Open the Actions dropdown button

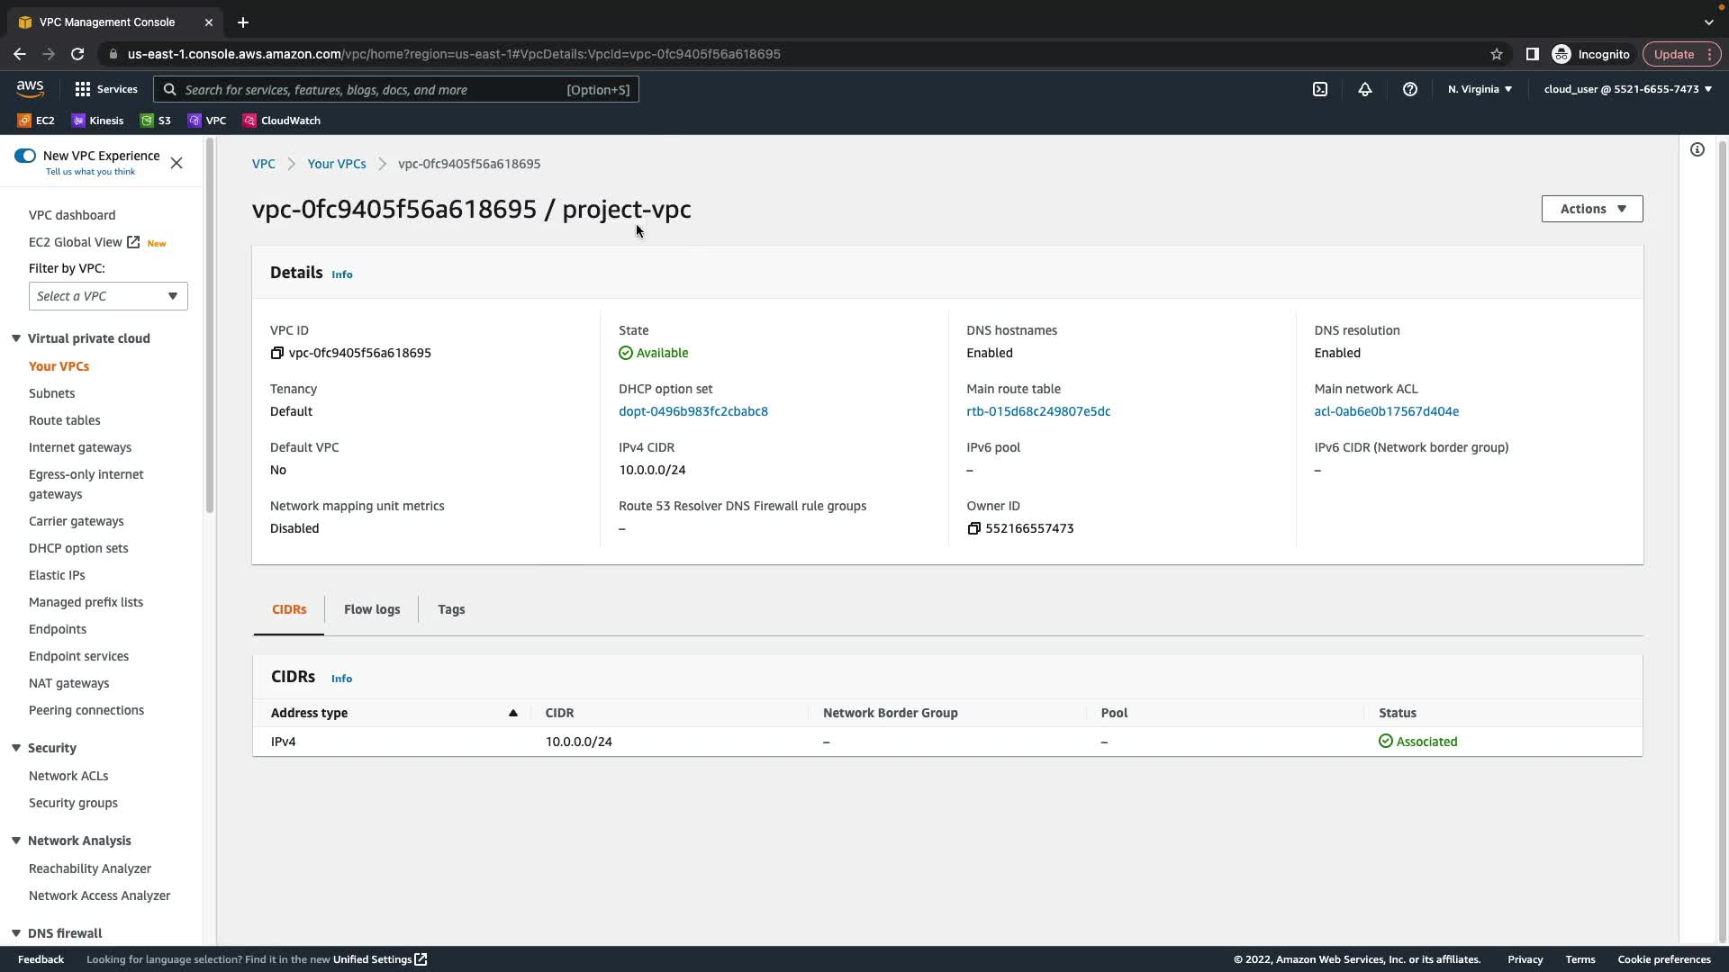1591,209
